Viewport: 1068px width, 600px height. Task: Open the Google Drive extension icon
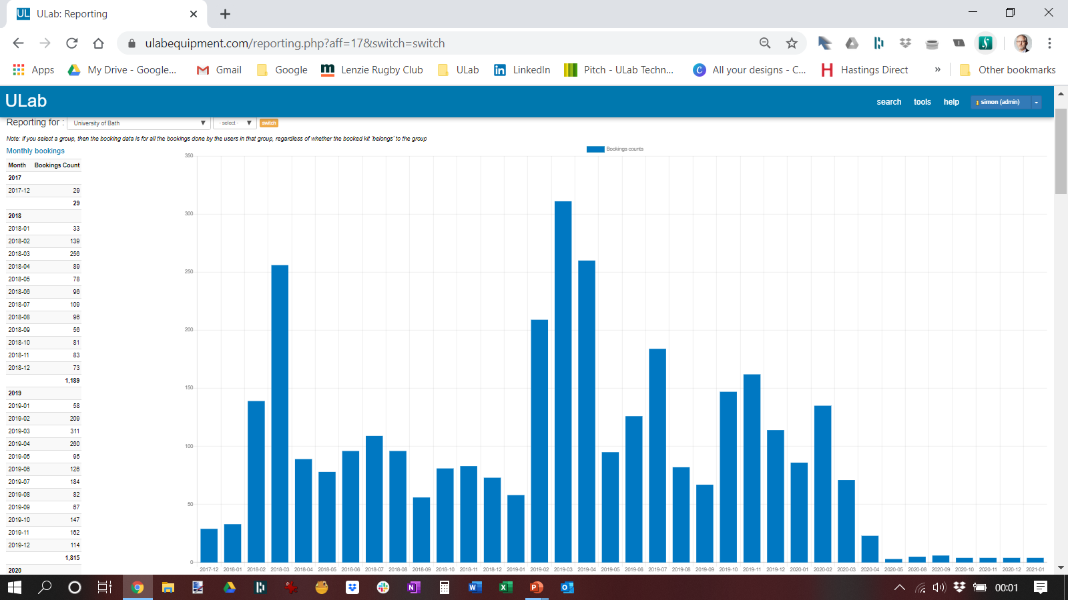click(x=852, y=43)
